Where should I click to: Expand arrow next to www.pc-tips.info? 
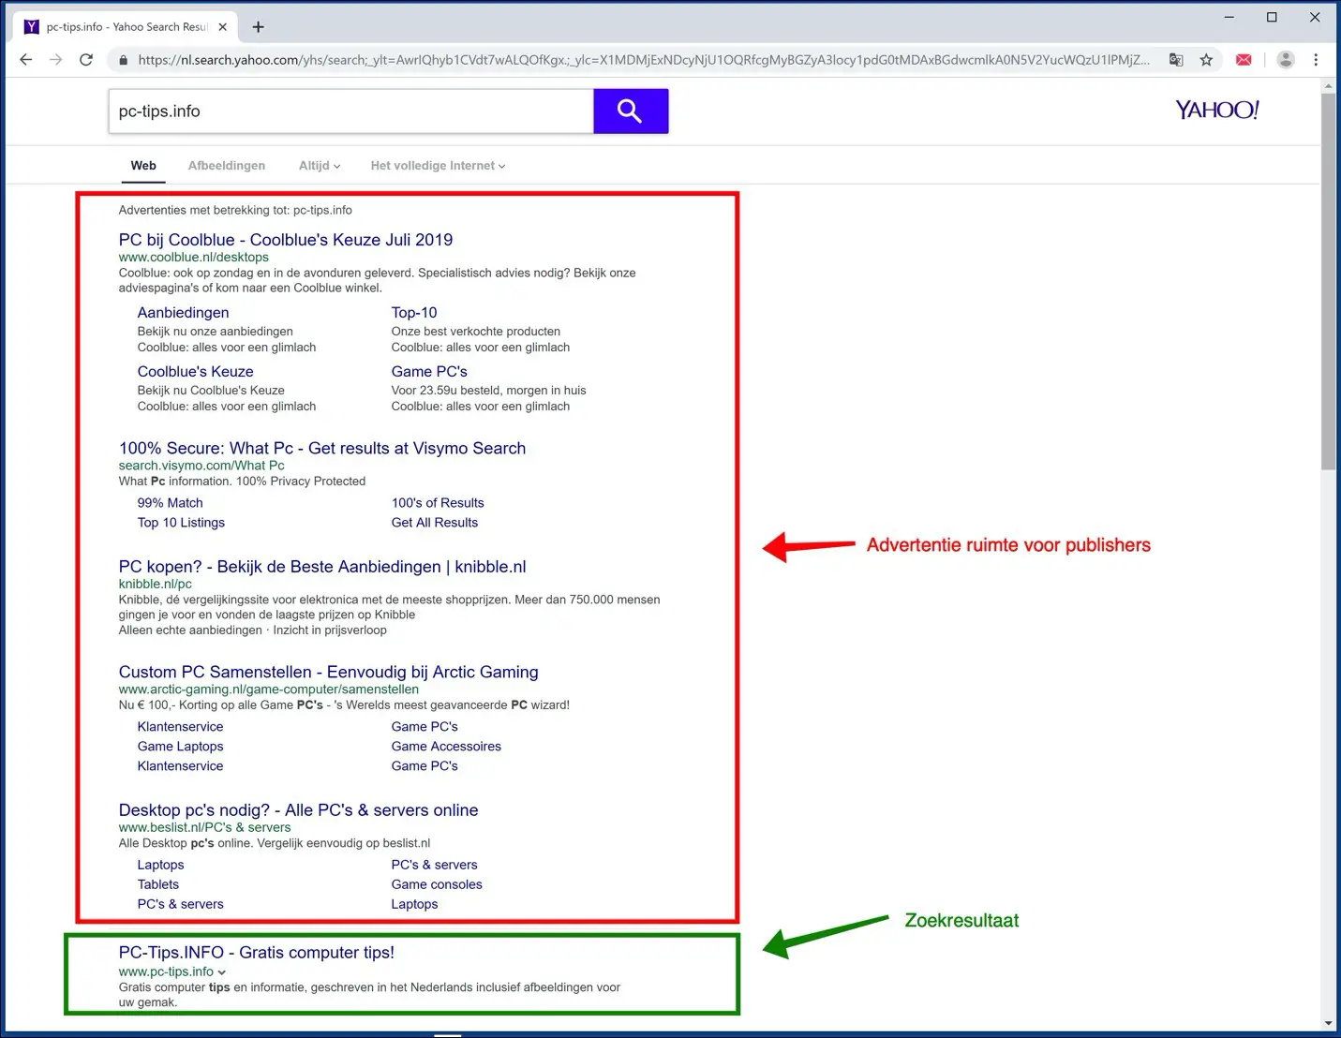(222, 972)
